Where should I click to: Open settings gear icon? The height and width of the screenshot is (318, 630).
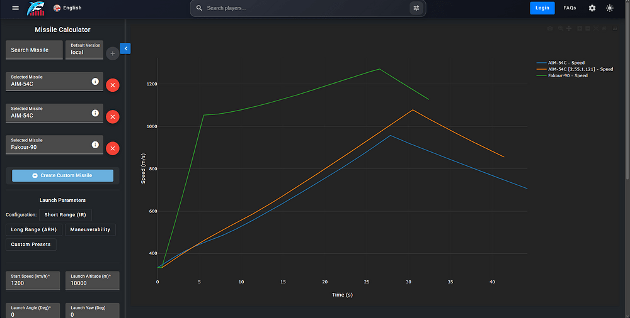[x=592, y=8]
